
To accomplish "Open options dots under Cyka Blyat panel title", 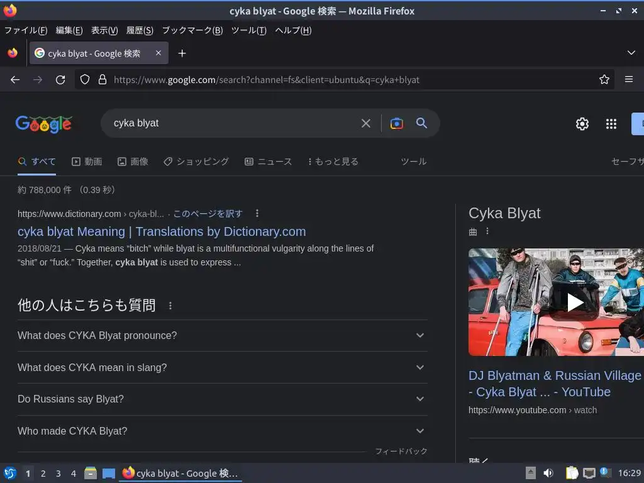I will pyautogui.click(x=487, y=231).
